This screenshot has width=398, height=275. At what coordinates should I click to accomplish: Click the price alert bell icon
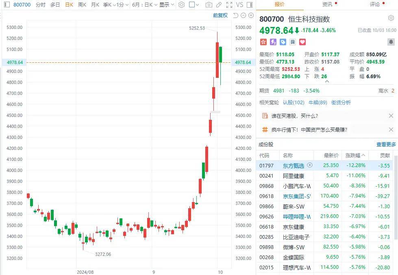click(391, 42)
